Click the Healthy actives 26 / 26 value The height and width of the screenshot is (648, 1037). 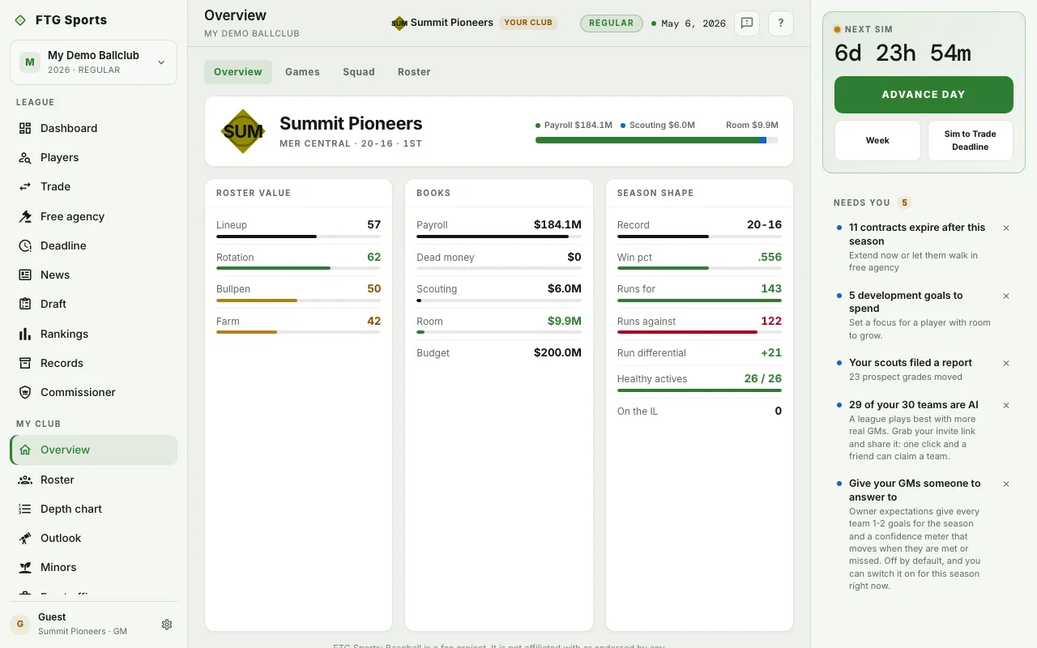763,378
